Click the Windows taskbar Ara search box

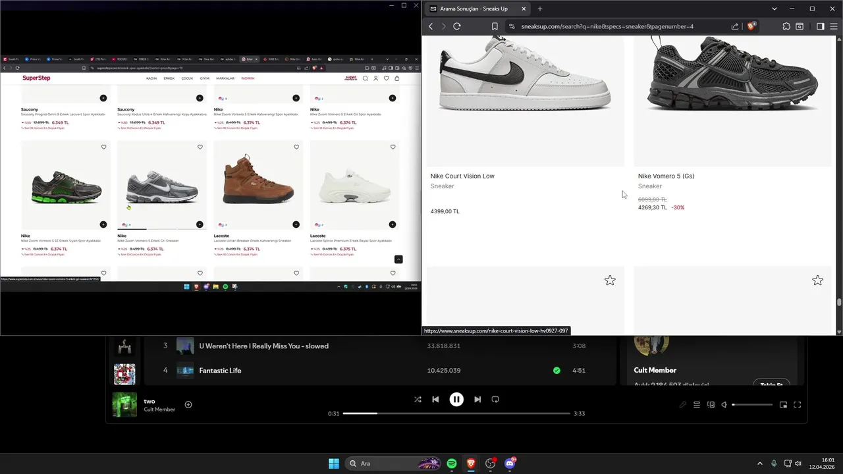pyautogui.click(x=393, y=463)
